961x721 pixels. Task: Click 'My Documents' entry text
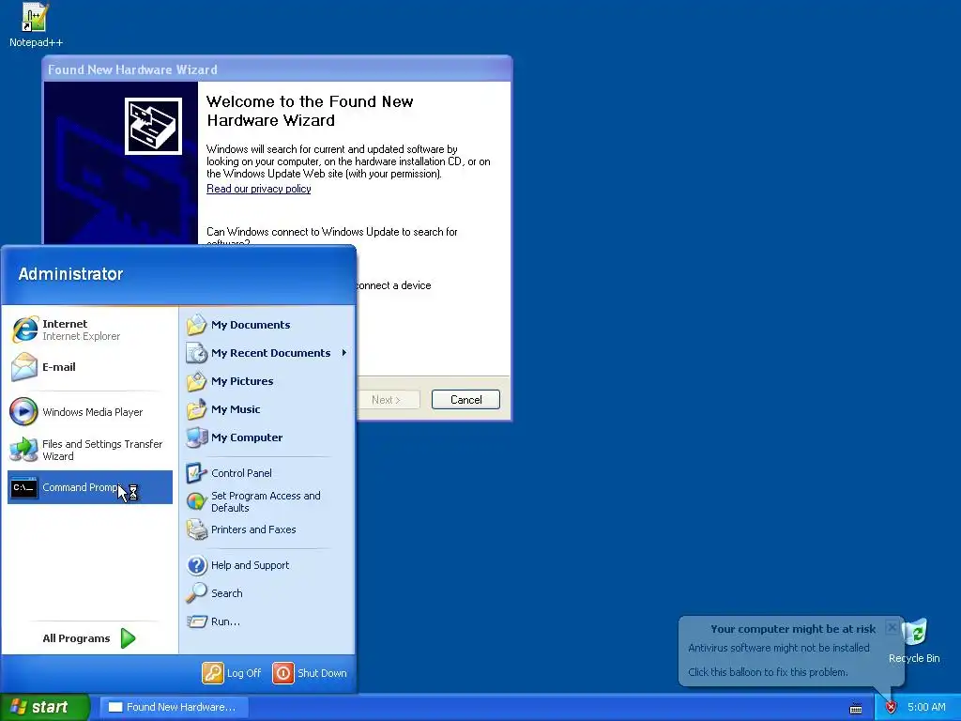point(251,324)
